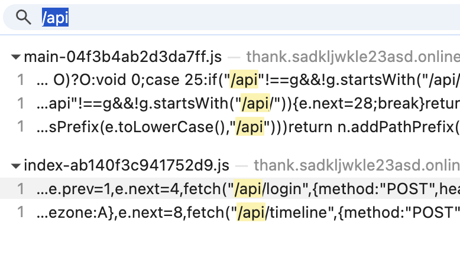Image resolution: width=460 pixels, height=262 pixels.
Task: Click the line number beside the login result
Action: [21, 188]
